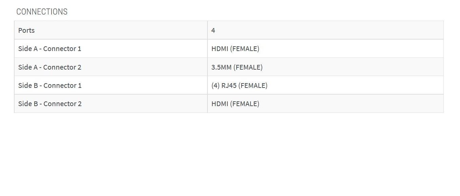Click HDMI (FEMALE) value for Side B Connector 2
Screen dimensions: 460x196
[x=235, y=104]
